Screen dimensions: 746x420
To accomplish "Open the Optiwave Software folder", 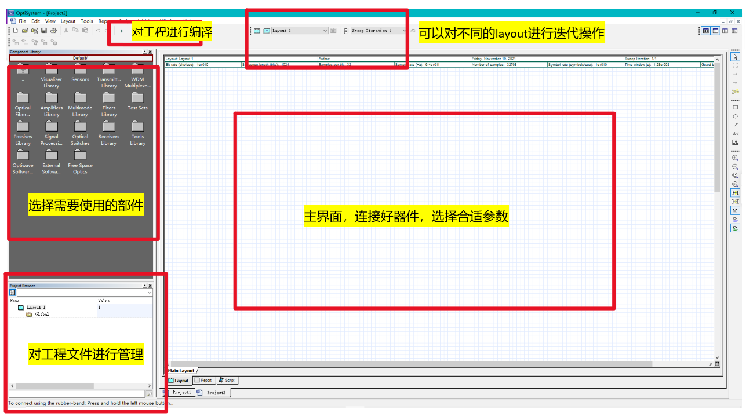I will [23, 162].
